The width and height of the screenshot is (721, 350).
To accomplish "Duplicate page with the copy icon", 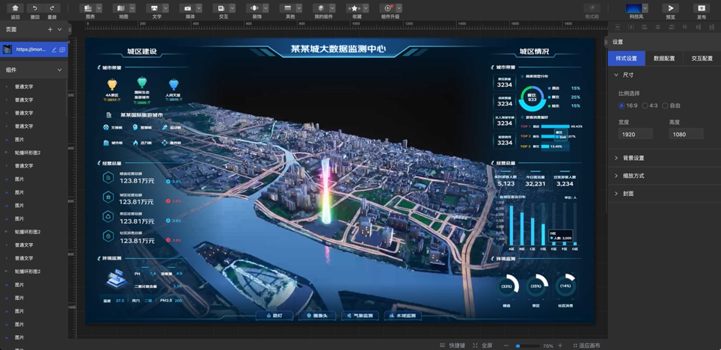I will [x=62, y=49].
